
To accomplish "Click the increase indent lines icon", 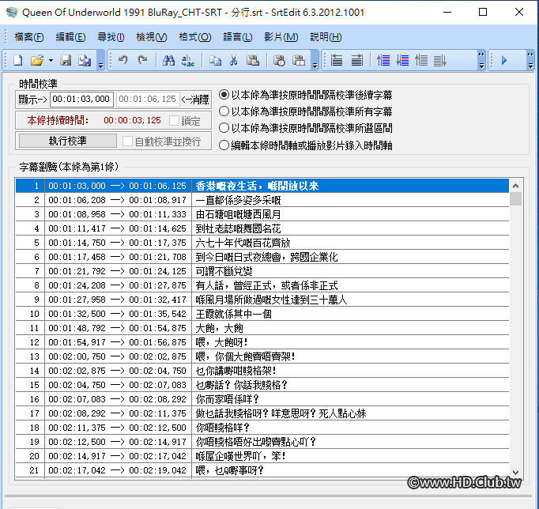I will coord(356,61).
